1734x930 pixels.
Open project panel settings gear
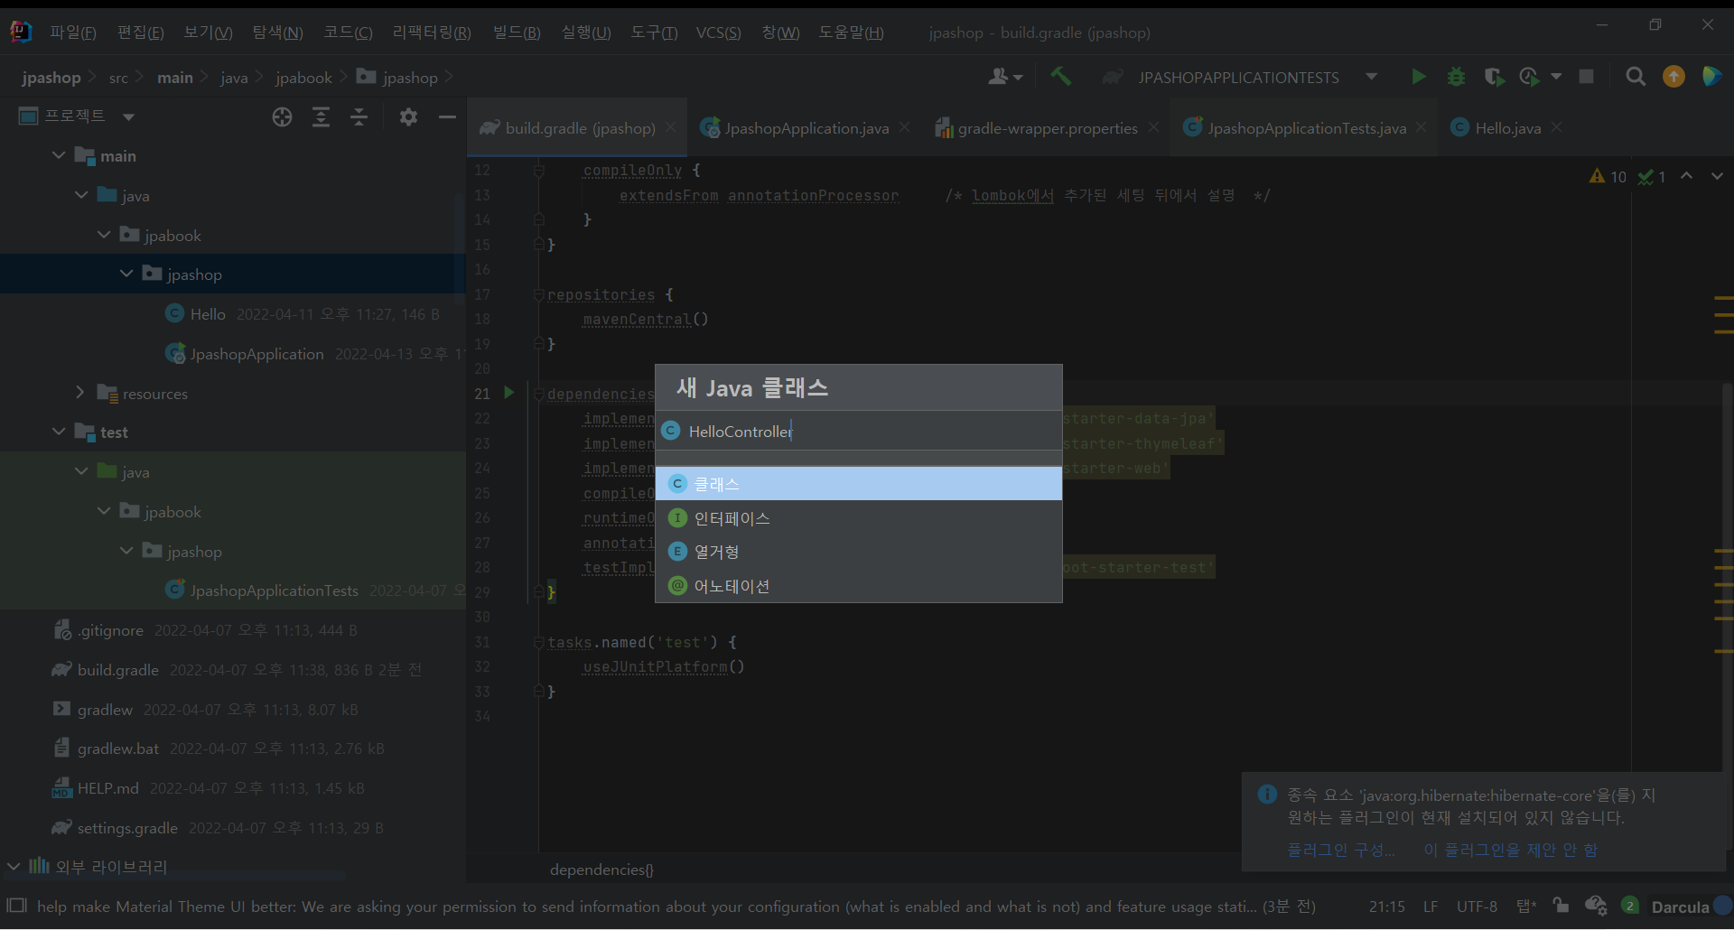(408, 116)
